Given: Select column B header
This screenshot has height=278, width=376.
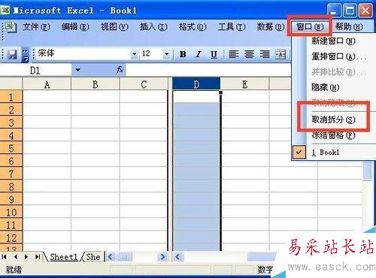Looking at the screenshot, I should (96, 84).
